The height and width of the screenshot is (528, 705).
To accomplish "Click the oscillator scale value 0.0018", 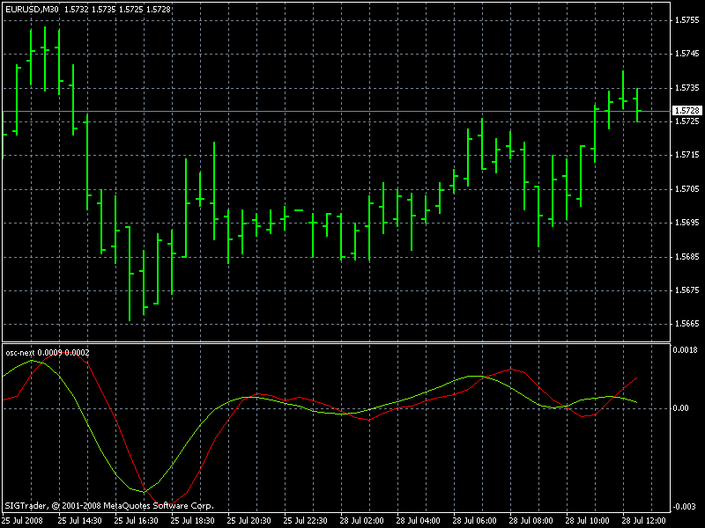I will 686,350.
